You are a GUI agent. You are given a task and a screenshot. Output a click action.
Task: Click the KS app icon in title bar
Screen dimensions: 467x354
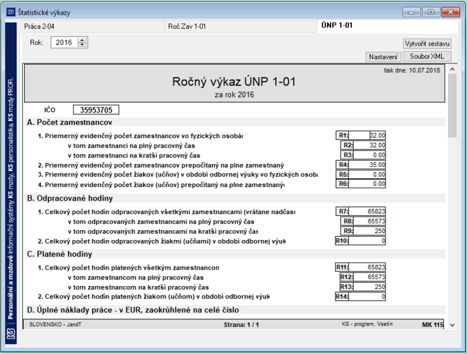(x=11, y=12)
